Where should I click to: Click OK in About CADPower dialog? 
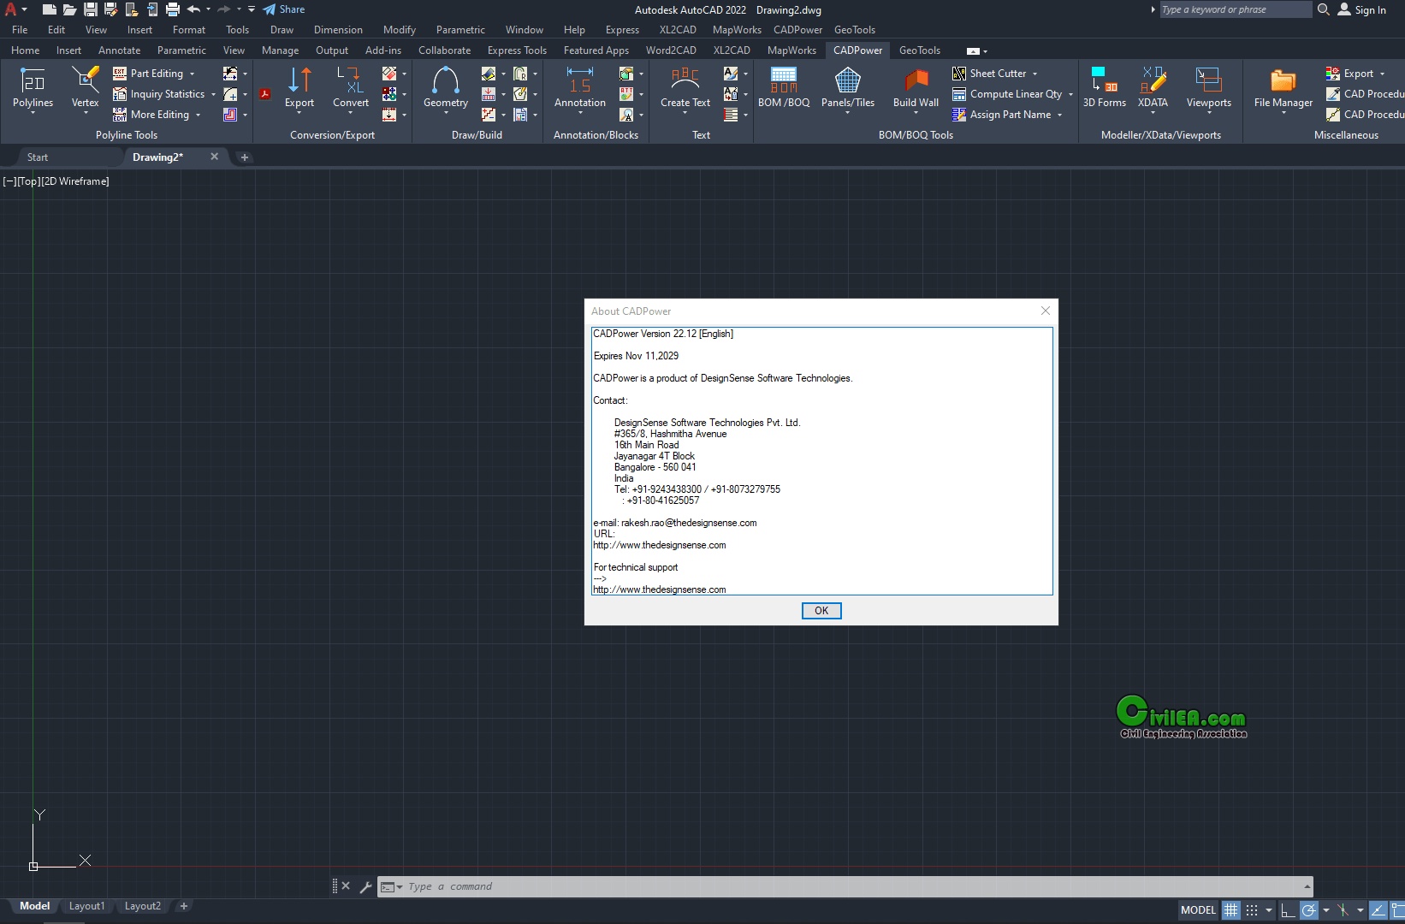pyautogui.click(x=821, y=611)
